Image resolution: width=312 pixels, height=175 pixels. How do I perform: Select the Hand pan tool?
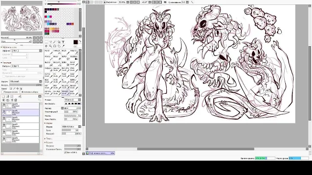click(x=59, y=46)
